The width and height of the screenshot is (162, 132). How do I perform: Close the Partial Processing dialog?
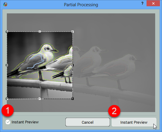coord(153,3)
